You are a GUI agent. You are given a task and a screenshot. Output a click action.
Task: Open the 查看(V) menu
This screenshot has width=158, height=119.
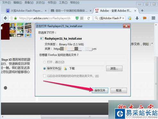[29, 2]
